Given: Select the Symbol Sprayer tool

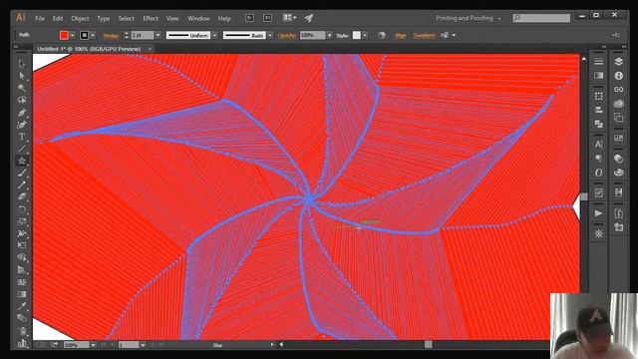Looking at the screenshot, I should tap(22, 331).
